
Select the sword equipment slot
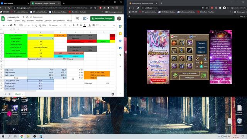(x=189, y=51)
